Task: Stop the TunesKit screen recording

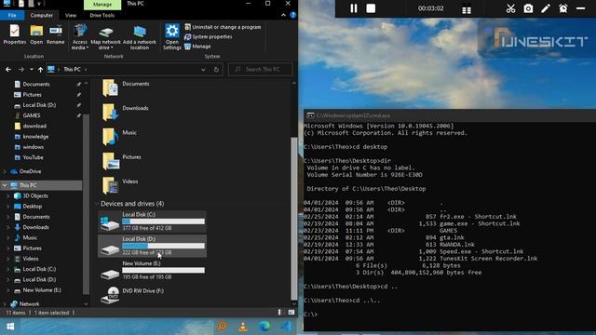Action: coord(371,8)
